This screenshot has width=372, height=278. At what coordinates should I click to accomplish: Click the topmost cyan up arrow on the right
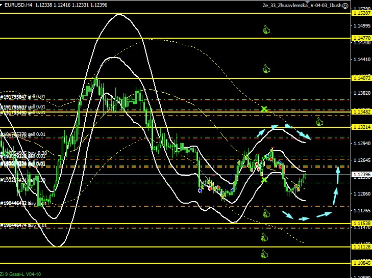[337, 172]
